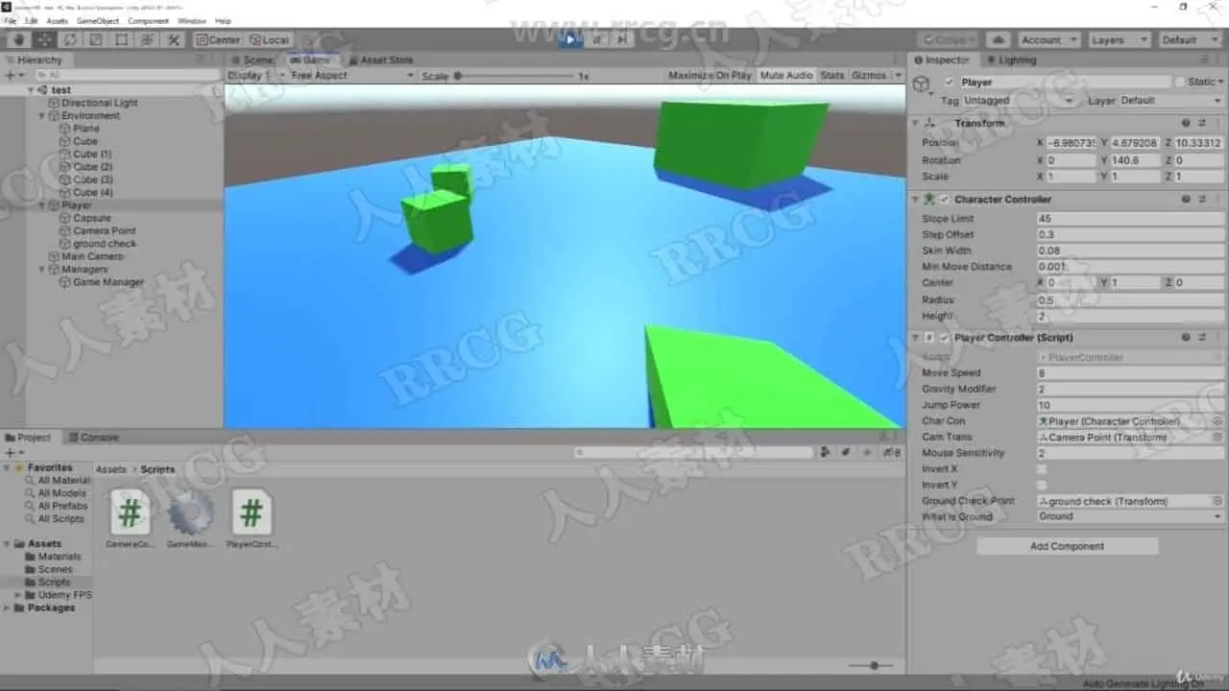Collapse the Transform component

coord(915,123)
